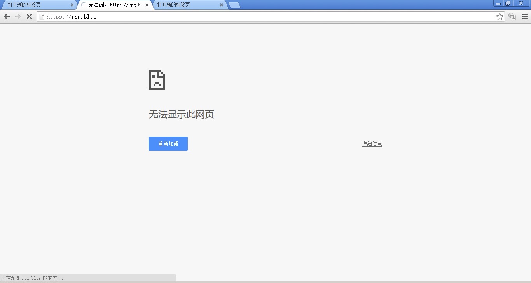Viewport: 531px width, 283px height.
Task: Open the Chrome menu (three lines)
Action: point(525,17)
